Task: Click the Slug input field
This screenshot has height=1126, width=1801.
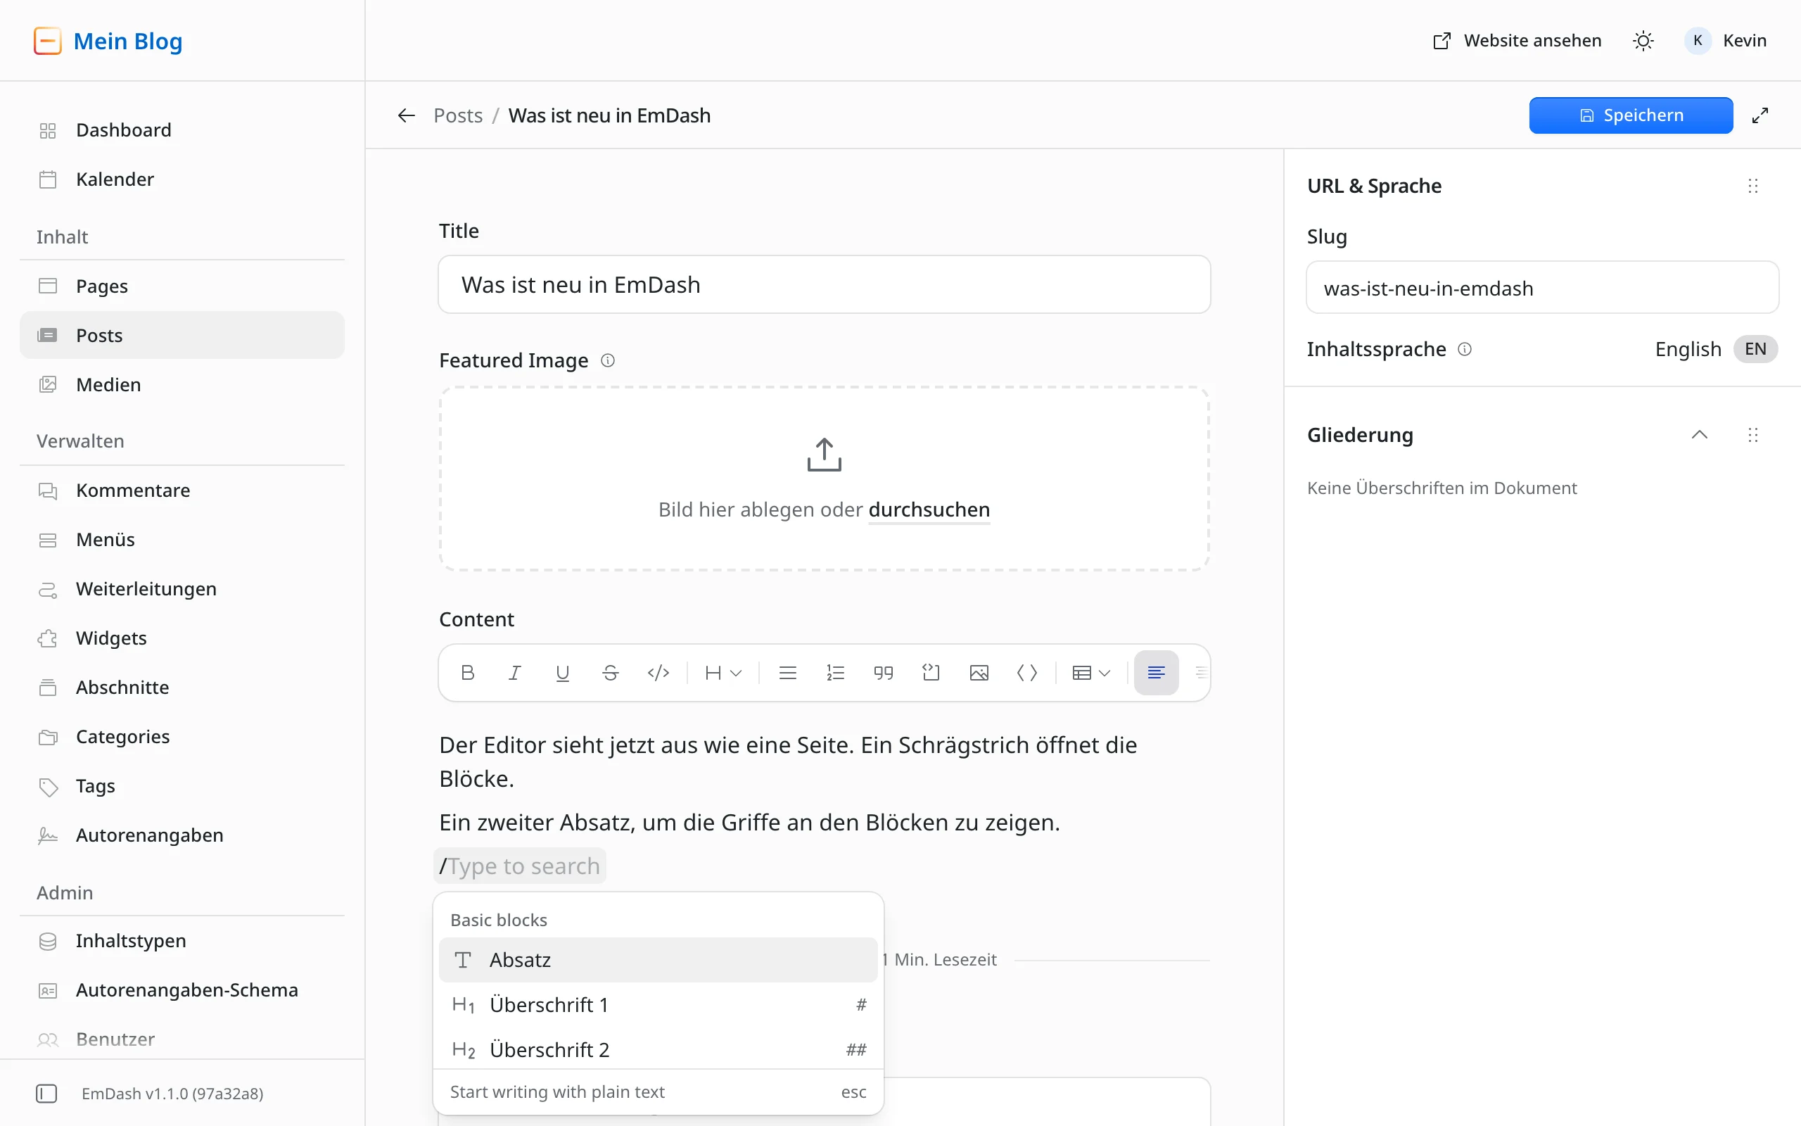Action: pos(1542,287)
